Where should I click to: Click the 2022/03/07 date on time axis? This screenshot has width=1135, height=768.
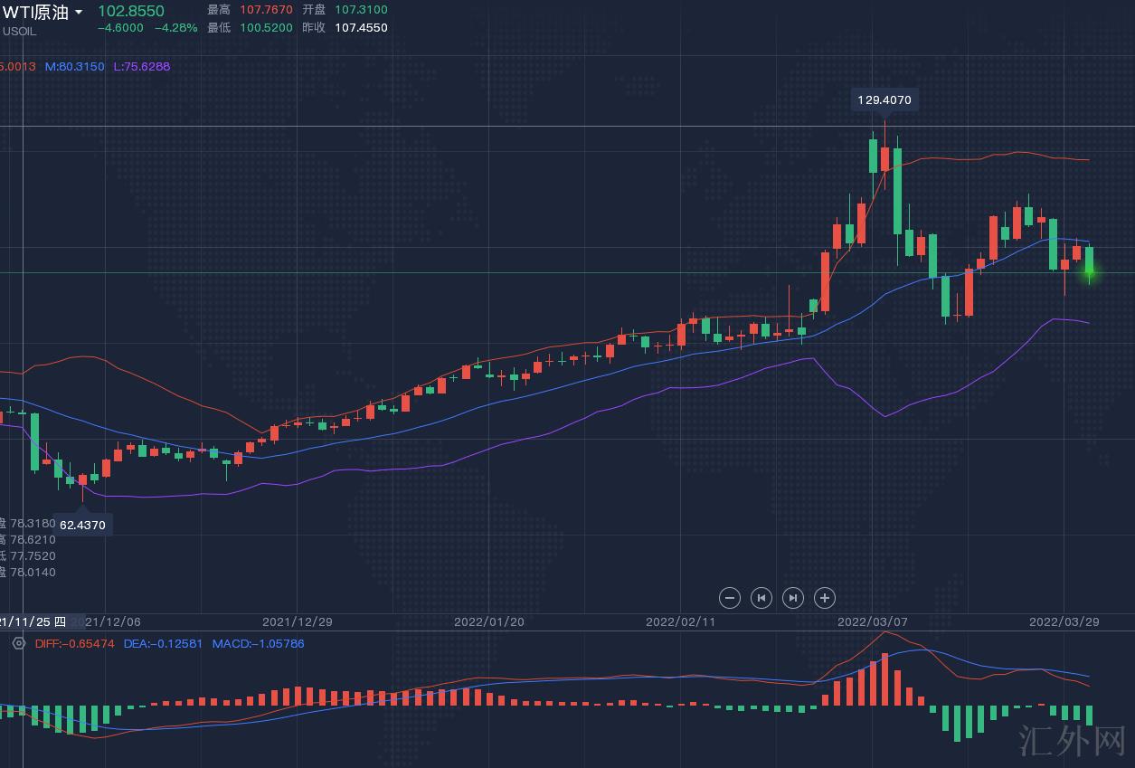coord(872,621)
